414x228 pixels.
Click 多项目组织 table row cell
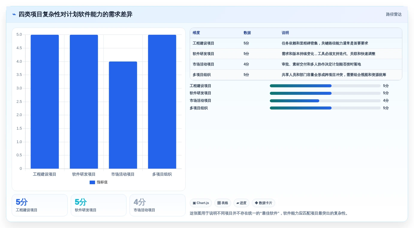[202, 75]
